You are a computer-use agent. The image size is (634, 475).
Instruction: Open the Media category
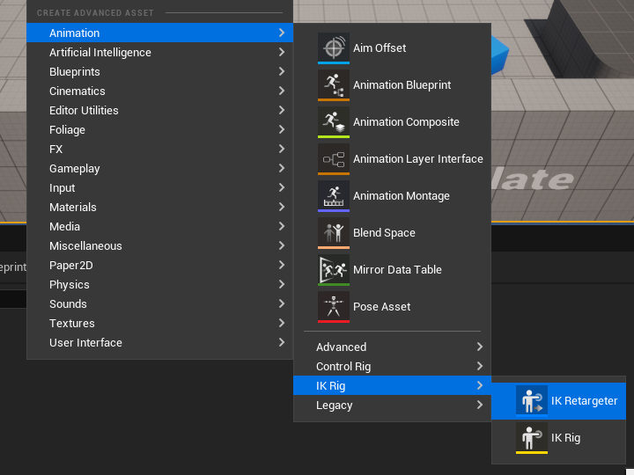pyautogui.click(x=159, y=227)
